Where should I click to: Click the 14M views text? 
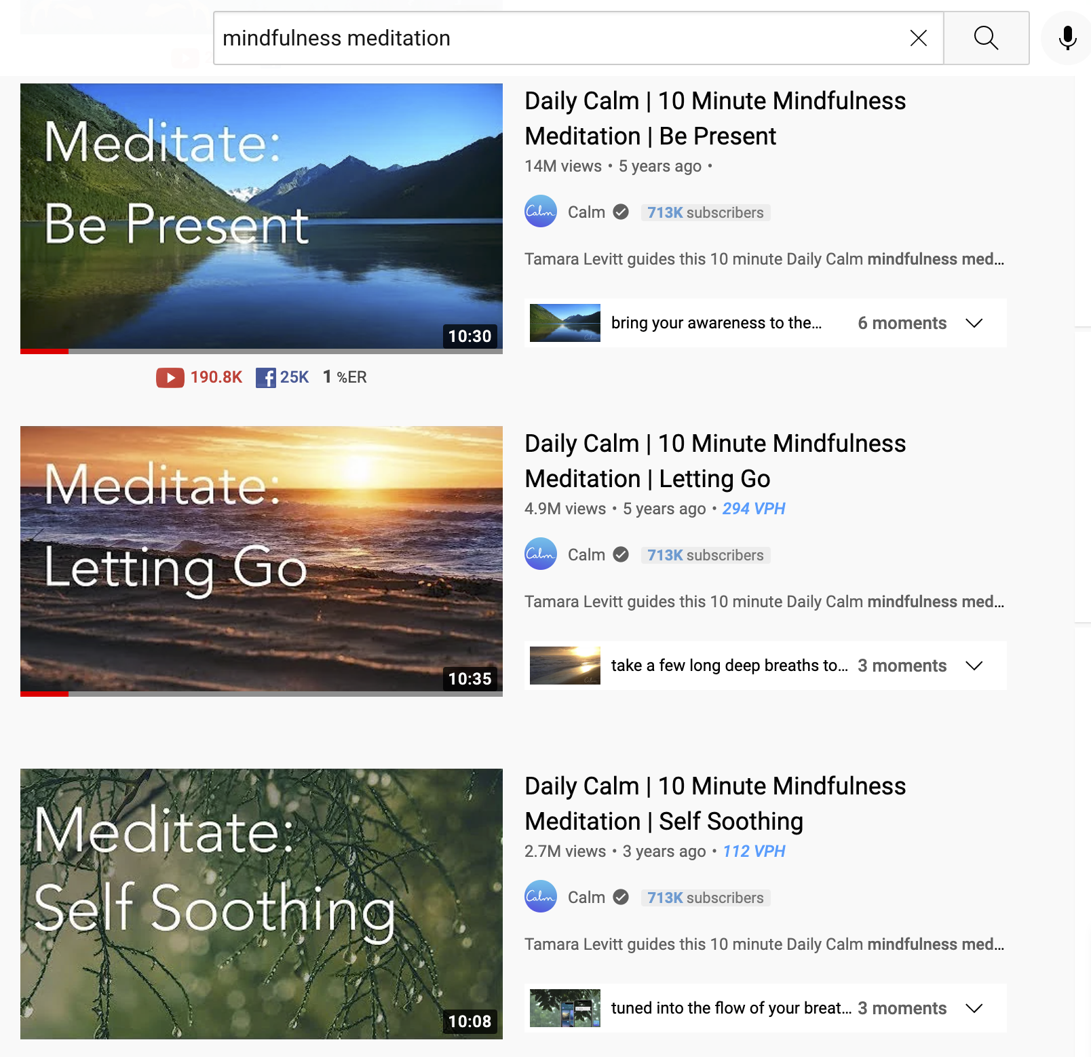pos(563,166)
